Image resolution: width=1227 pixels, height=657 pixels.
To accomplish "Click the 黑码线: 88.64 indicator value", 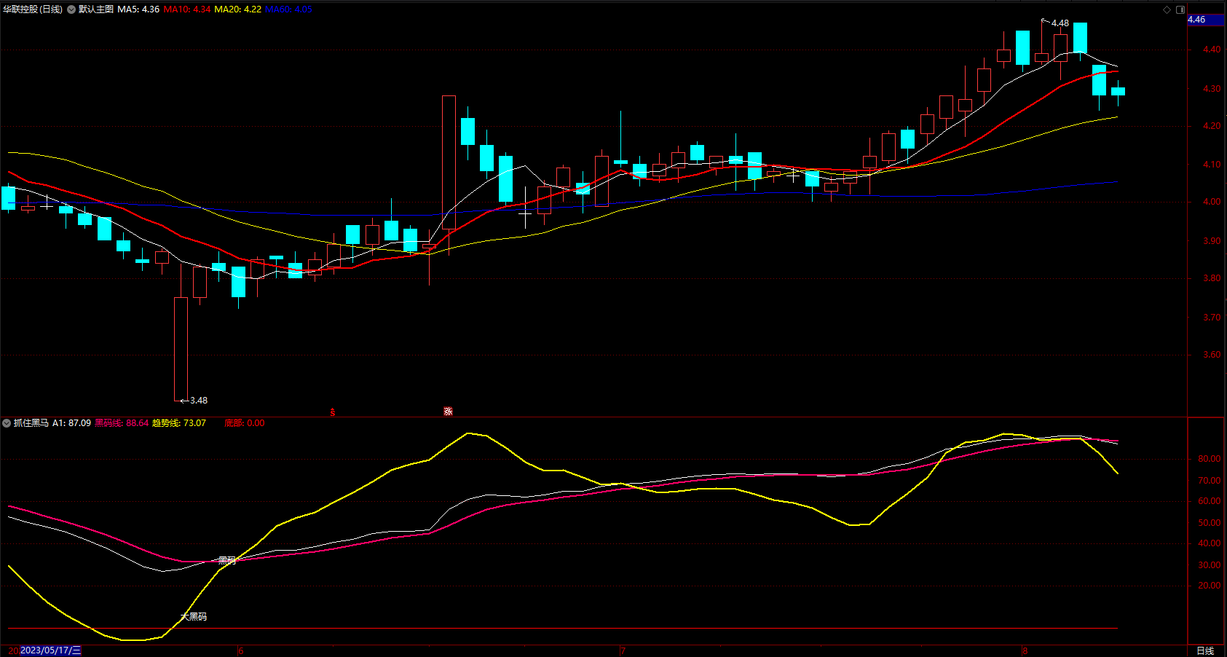I will point(122,423).
